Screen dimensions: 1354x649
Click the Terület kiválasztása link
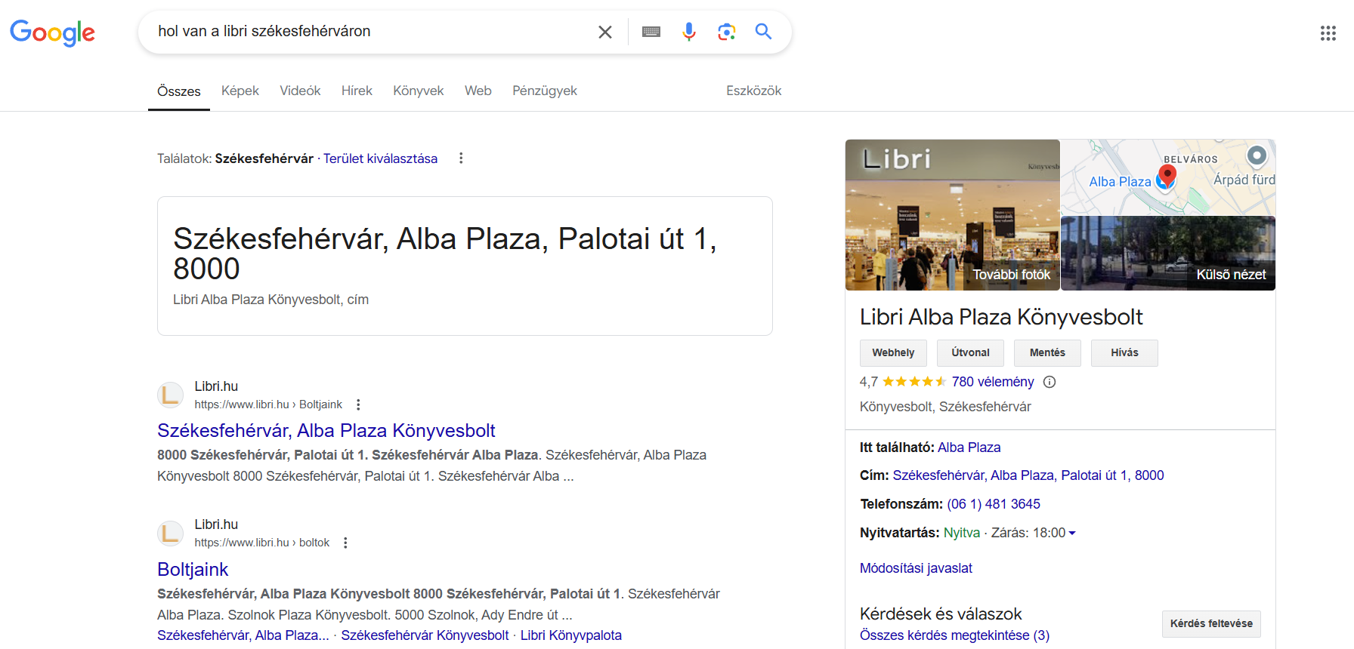pyautogui.click(x=380, y=158)
